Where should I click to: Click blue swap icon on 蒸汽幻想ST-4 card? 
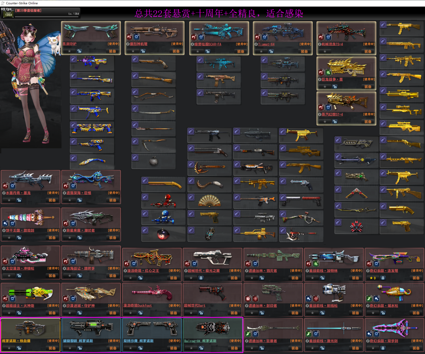point(328,107)
